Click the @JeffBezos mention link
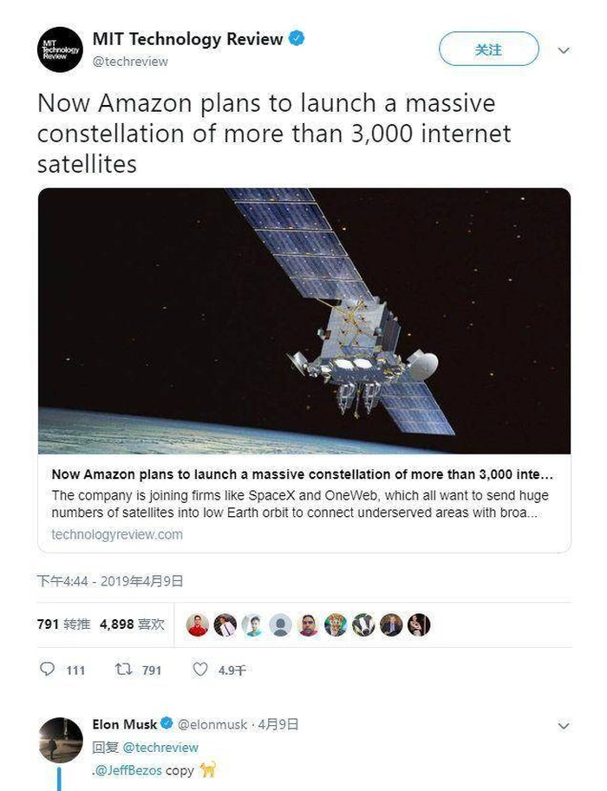 [x=129, y=769]
